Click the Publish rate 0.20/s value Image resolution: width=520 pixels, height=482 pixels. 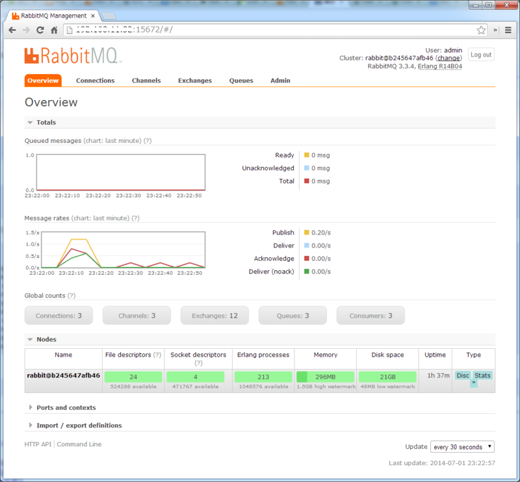click(320, 233)
